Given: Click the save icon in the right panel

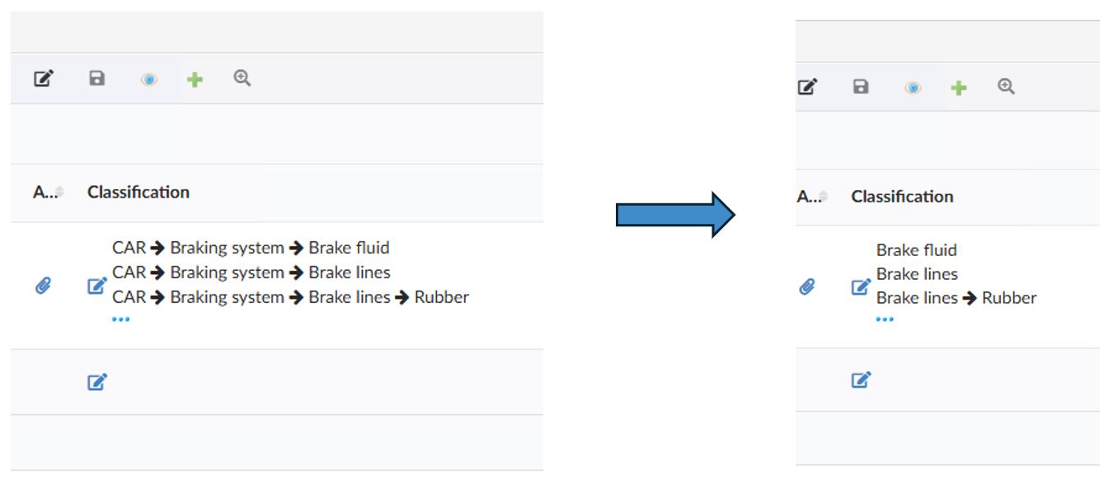Looking at the screenshot, I should [x=861, y=86].
